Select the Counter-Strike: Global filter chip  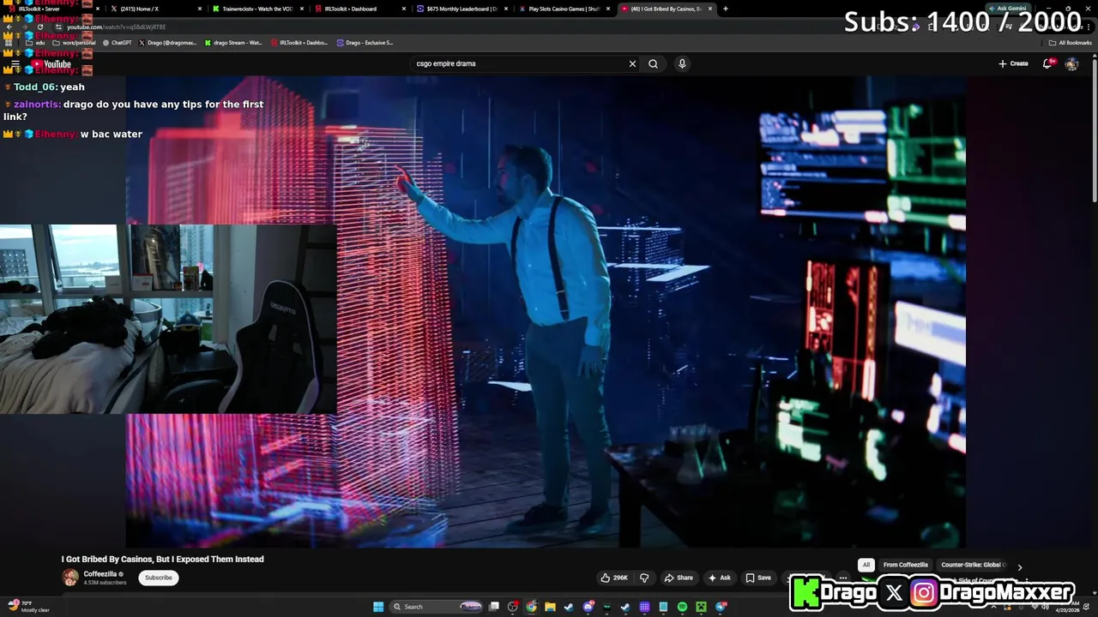point(974,565)
